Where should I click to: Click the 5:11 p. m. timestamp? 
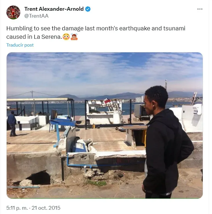17,208
